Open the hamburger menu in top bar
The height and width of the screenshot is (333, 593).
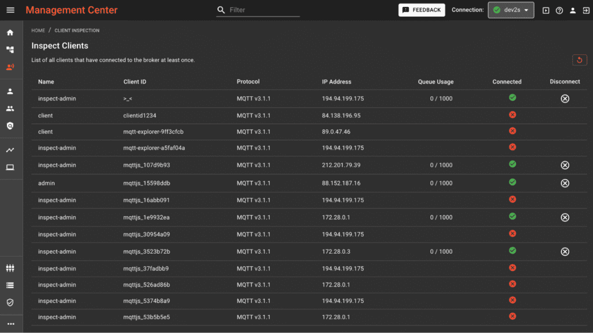pos(10,10)
